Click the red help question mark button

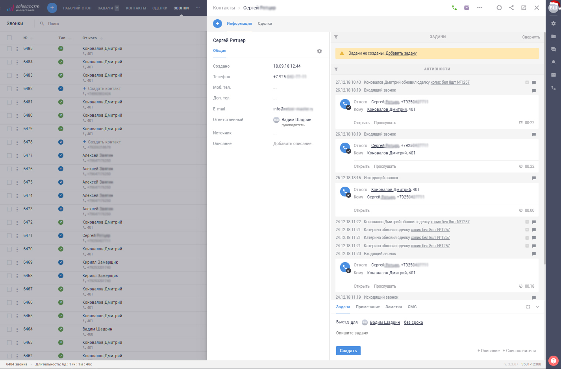(553, 360)
